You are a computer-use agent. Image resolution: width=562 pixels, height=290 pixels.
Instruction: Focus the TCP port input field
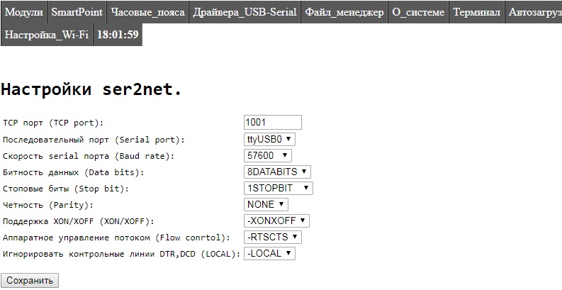pos(272,123)
